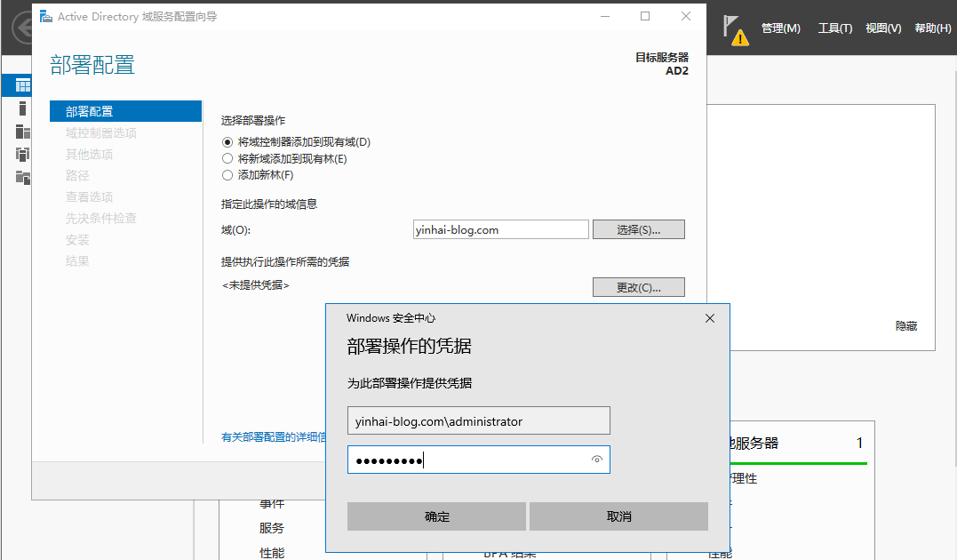Image resolution: width=957 pixels, height=560 pixels.
Task: Click the 选择(S)... domain select button
Action: click(x=638, y=229)
